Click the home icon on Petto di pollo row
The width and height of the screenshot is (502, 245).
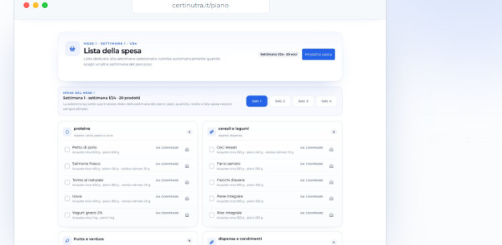[187, 149]
